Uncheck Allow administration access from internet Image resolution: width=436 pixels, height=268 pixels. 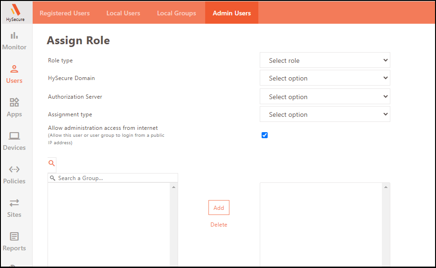click(265, 135)
